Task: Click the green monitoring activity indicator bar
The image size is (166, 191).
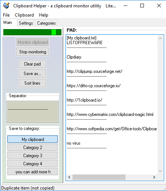Action: pos(32,32)
